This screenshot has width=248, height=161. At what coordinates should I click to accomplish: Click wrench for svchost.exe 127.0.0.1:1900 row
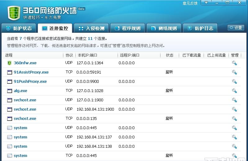click(234, 100)
